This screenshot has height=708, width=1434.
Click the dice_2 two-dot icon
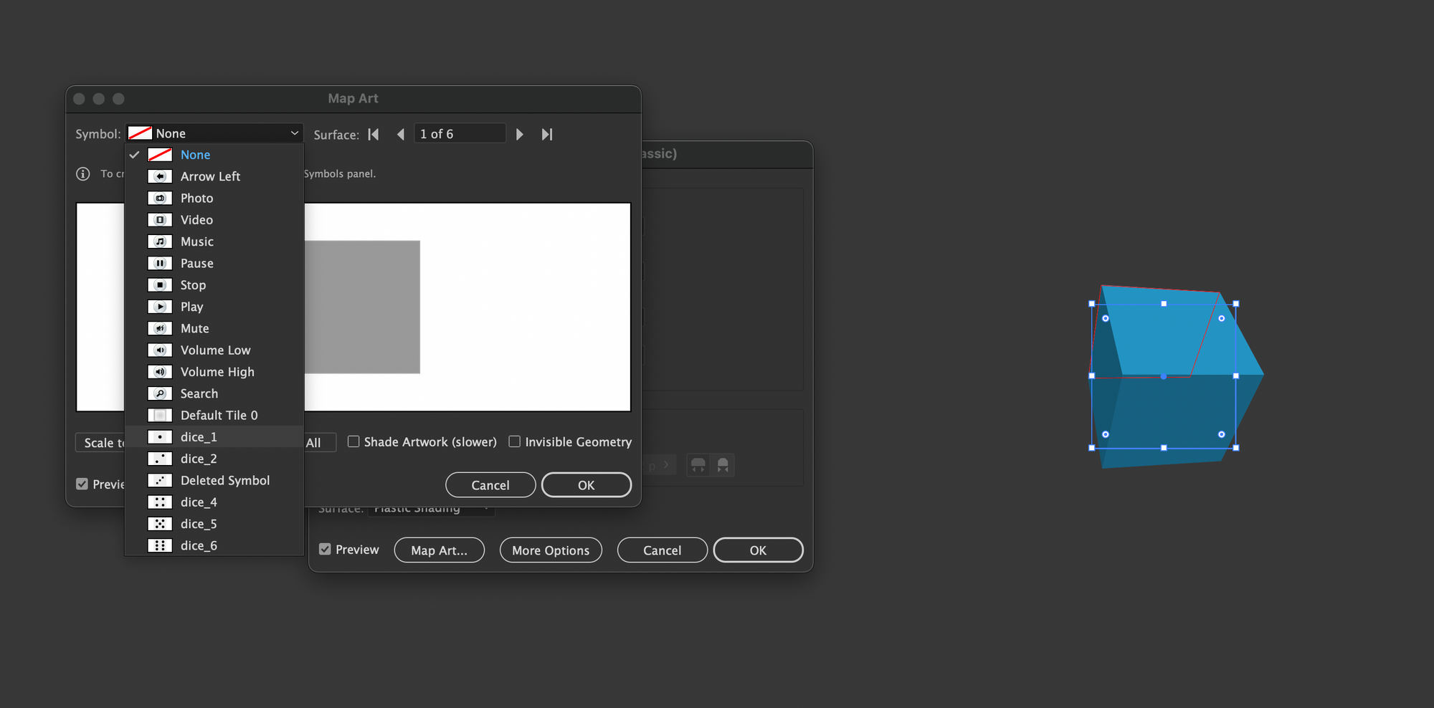point(160,459)
